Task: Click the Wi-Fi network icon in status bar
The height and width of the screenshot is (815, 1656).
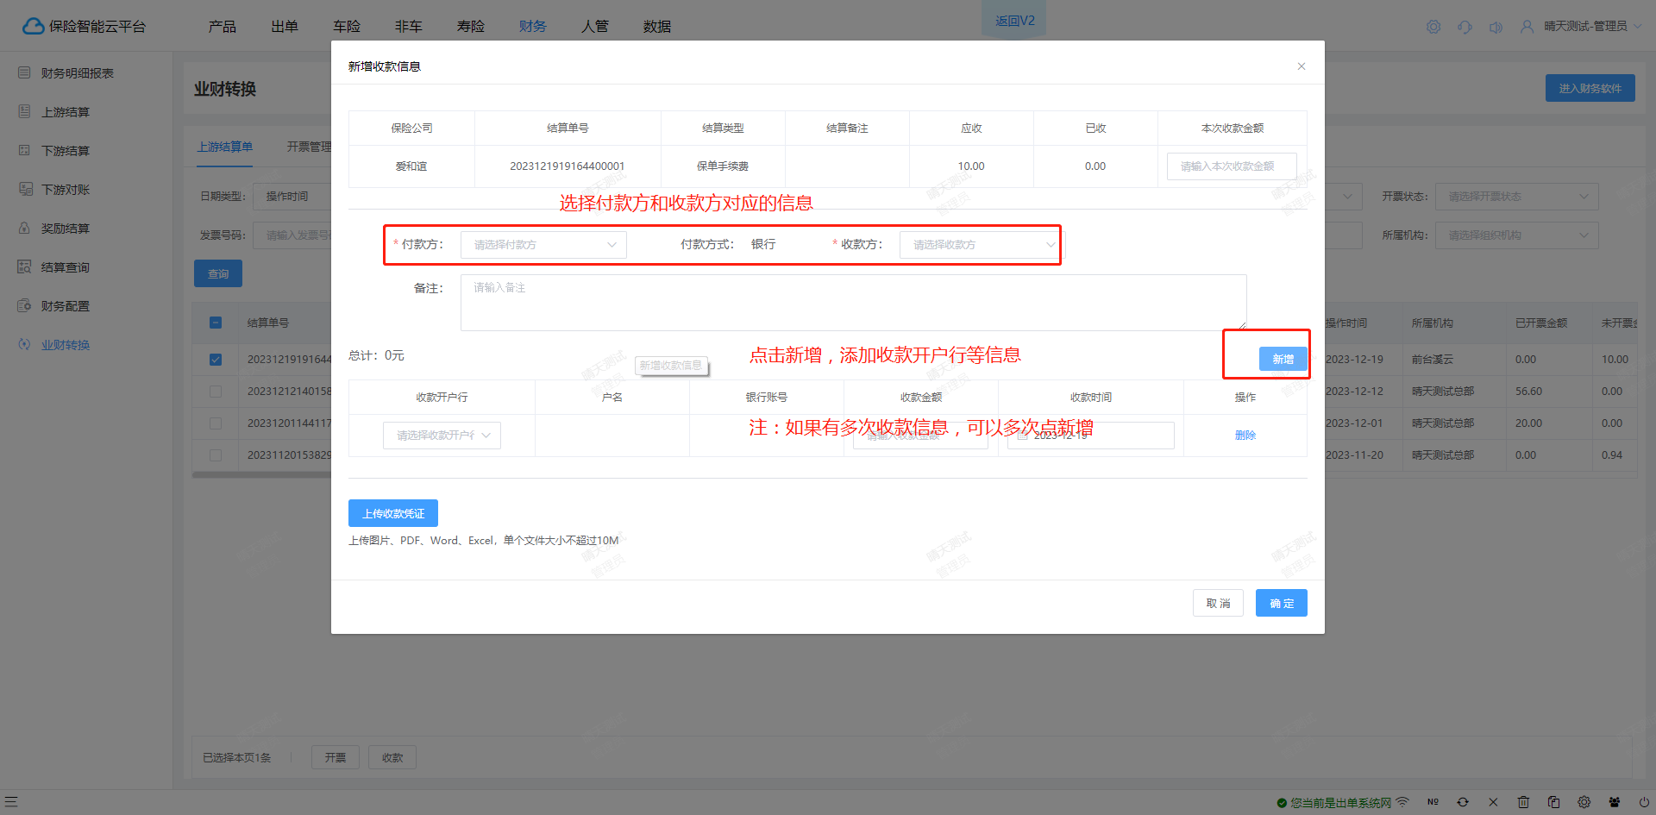Action: point(1402,802)
